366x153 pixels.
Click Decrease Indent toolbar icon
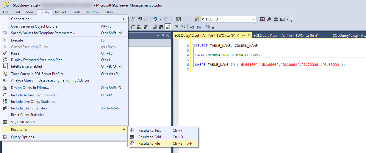tap(192, 27)
